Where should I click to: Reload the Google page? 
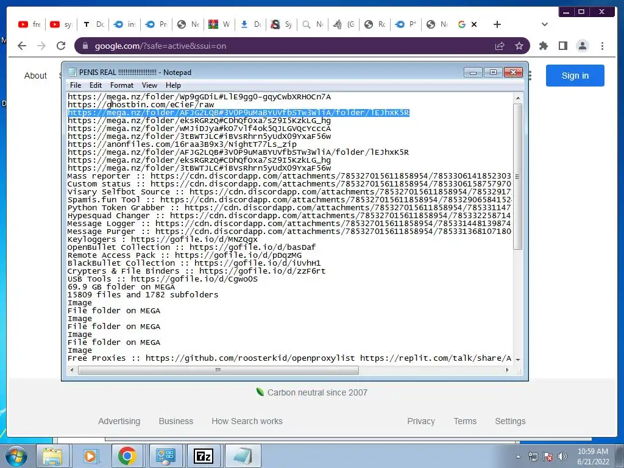pyautogui.click(x=61, y=46)
